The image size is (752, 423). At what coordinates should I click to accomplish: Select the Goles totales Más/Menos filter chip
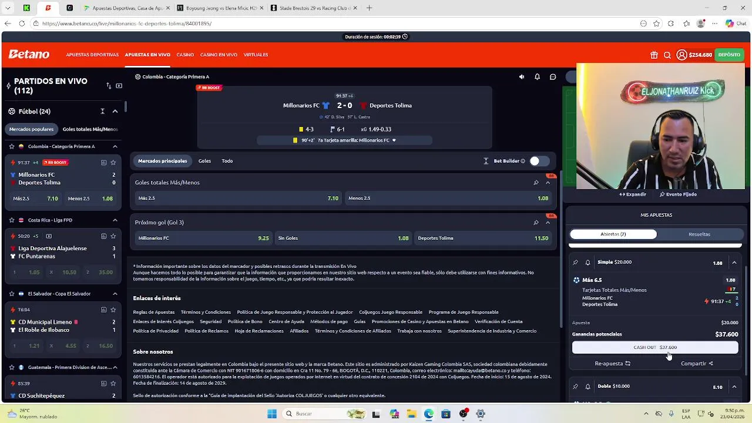click(x=90, y=129)
